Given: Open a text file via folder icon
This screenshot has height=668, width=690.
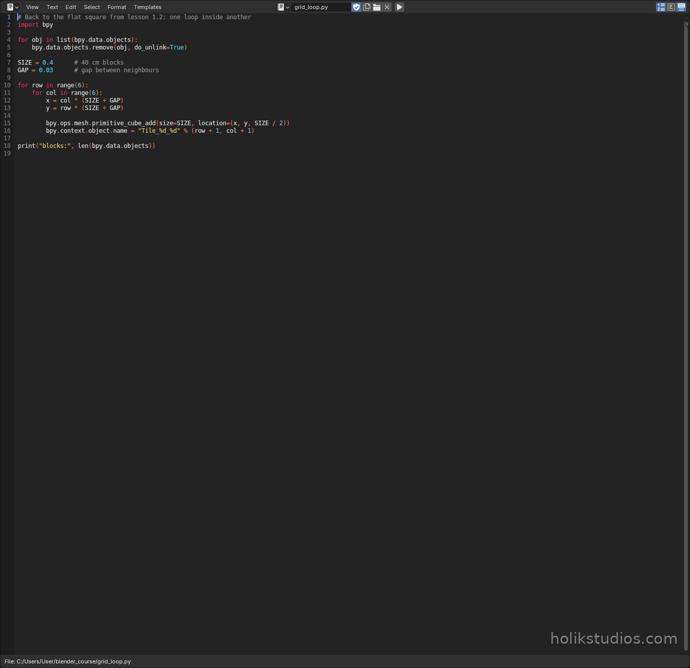Looking at the screenshot, I should (x=377, y=7).
